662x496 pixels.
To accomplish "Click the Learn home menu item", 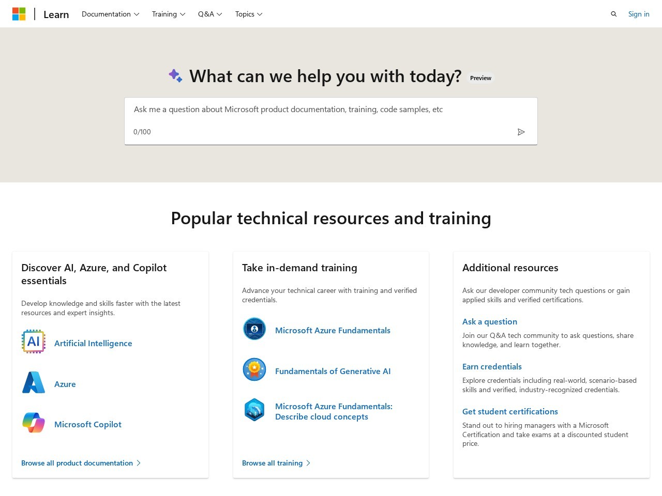I will pyautogui.click(x=56, y=14).
